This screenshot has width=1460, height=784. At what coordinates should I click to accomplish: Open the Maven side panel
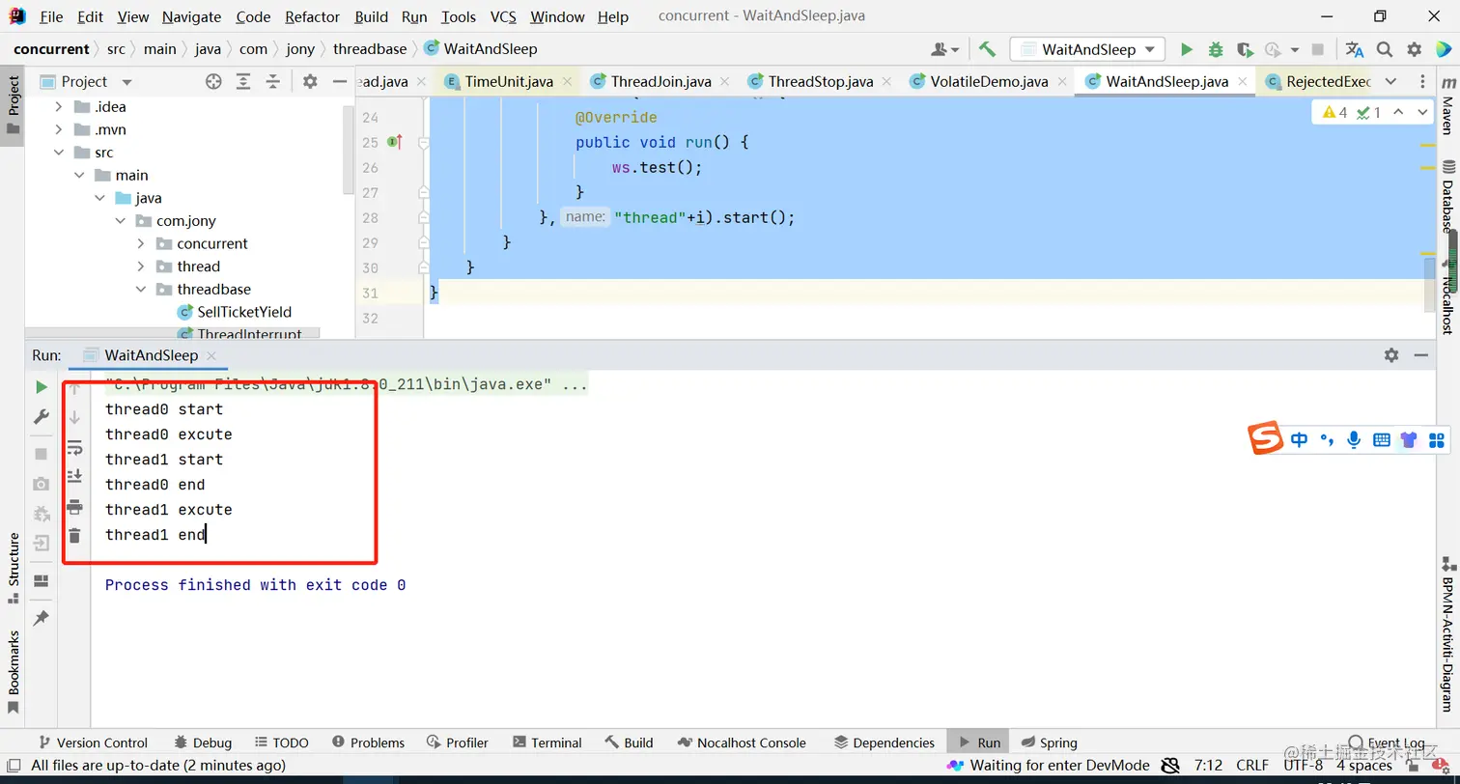1446,105
